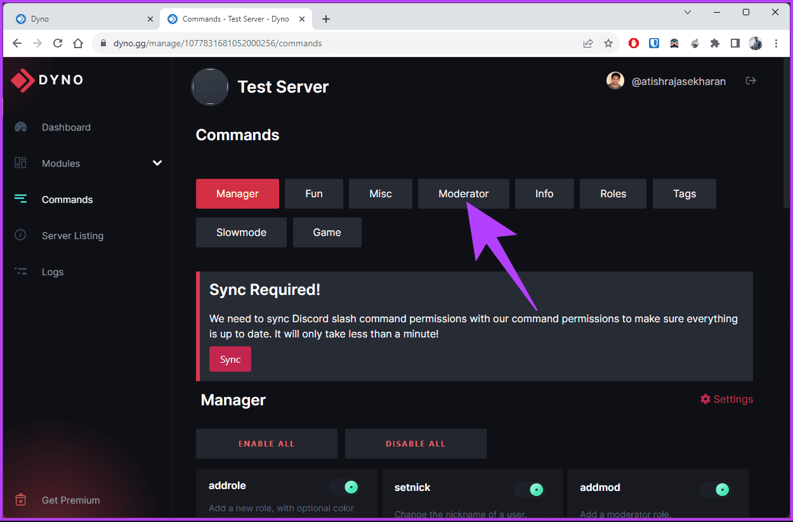Click the Chrome profile avatar
This screenshot has width=793, height=522.
(x=755, y=43)
